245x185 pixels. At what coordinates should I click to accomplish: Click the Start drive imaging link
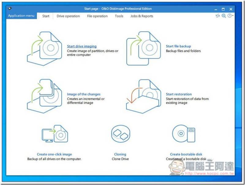(82, 46)
